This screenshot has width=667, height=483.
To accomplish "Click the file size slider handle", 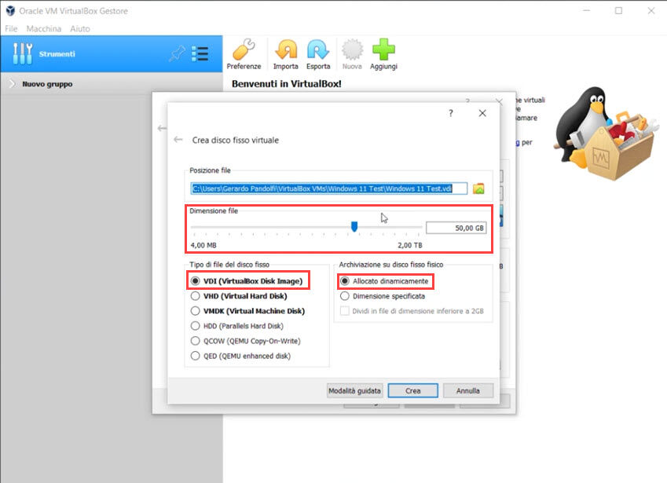I will [354, 227].
